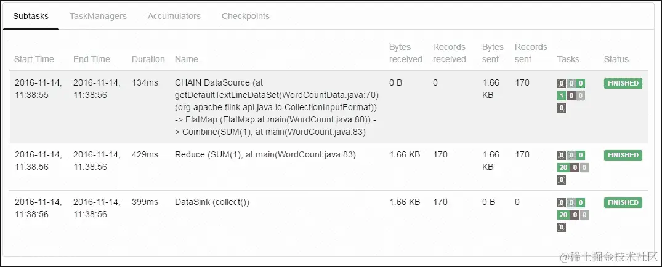The image size is (662, 267).
Task: Click the End Time column header
Action: 92,60
